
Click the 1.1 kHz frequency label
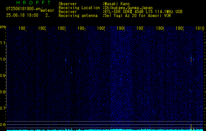pos(3,43)
